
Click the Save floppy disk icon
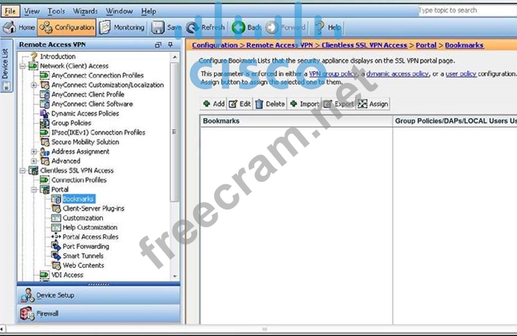pyautogui.click(x=157, y=27)
